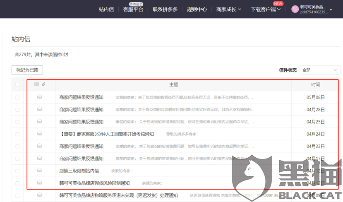Click opened-envelope icon of 04月25日 message
Image resolution: width=343 pixels, height=202 pixels.
(x=40, y=121)
